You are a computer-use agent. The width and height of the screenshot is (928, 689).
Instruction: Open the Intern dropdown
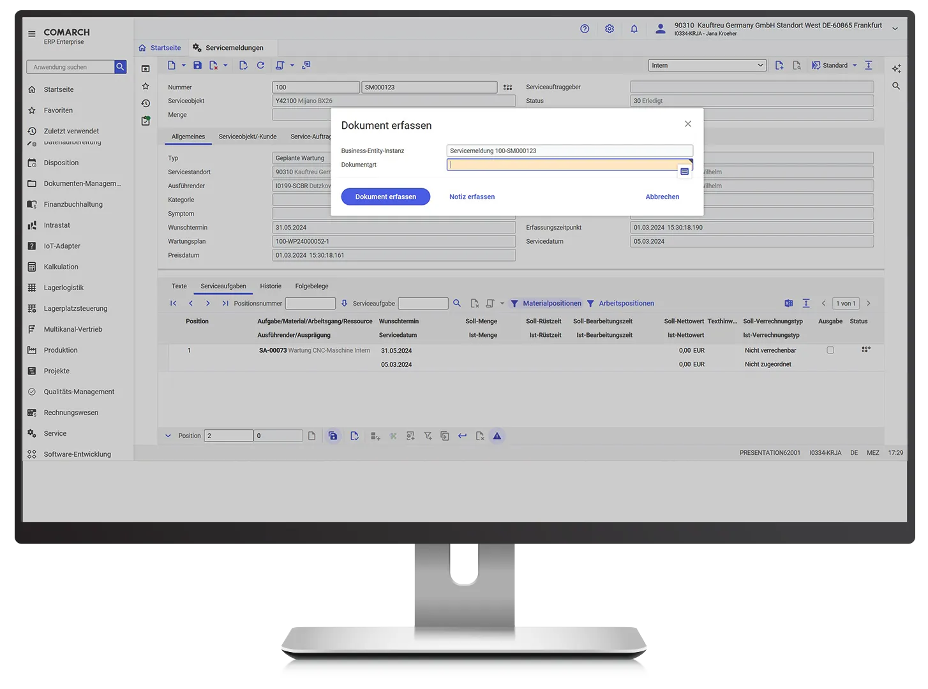point(707,66)
